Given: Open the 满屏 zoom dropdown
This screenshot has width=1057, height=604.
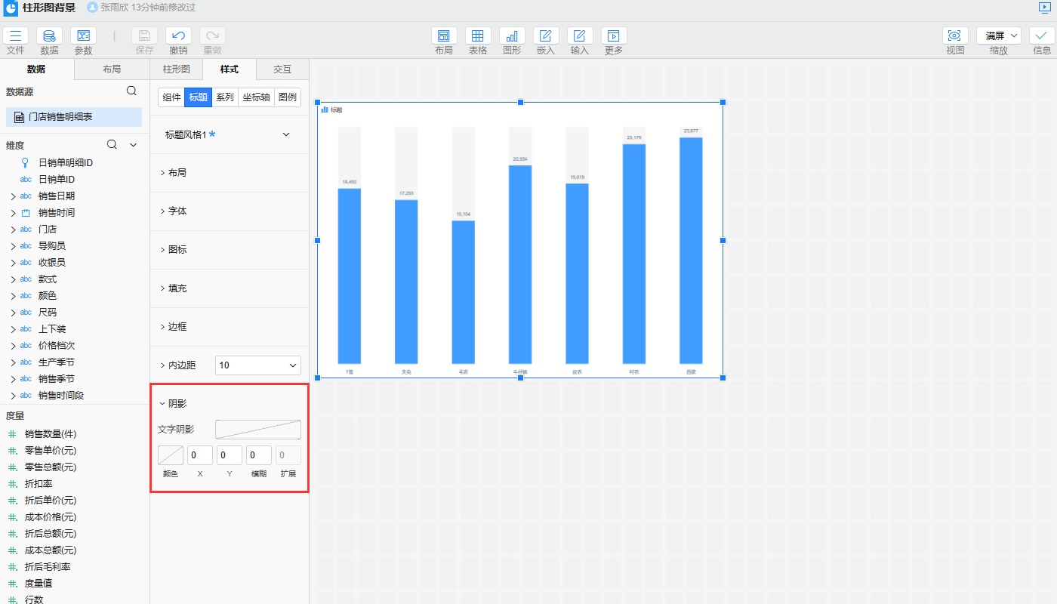Looking at the screenshot, I should tap(998, 35).
